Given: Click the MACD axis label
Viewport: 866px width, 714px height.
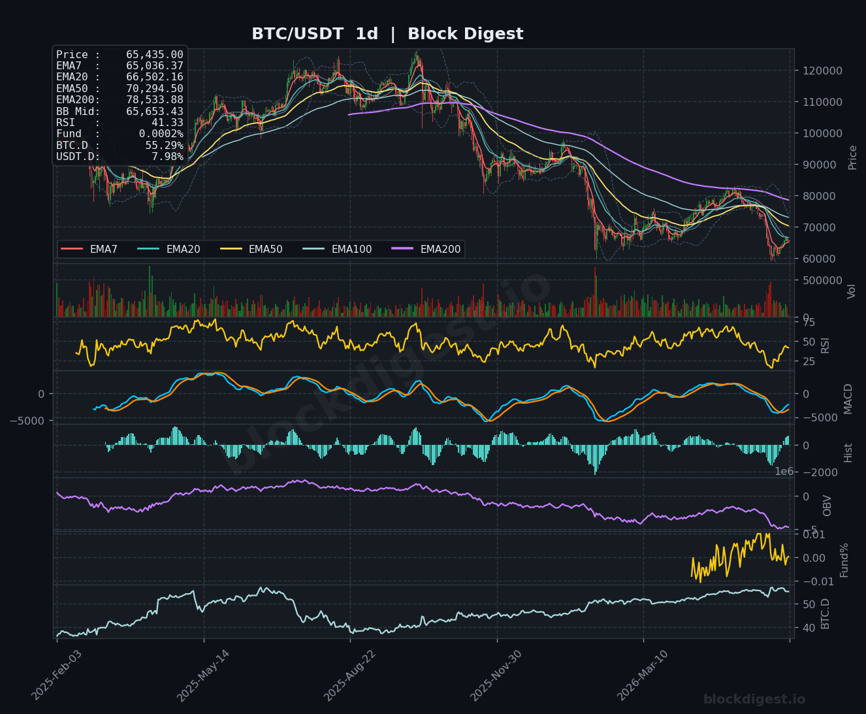Looking at the screenshot, I should click(848, 398).
